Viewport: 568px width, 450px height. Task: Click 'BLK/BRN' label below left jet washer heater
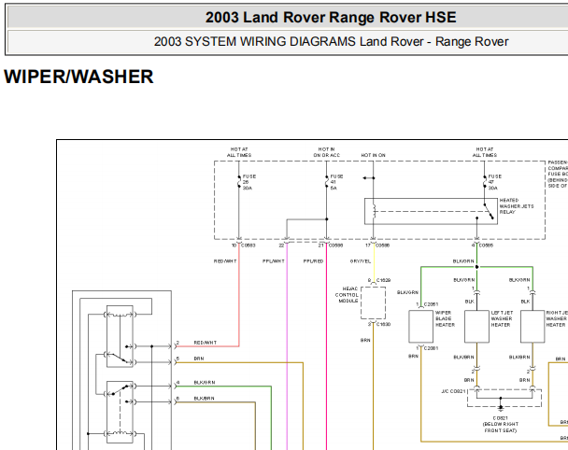point(463,357)
